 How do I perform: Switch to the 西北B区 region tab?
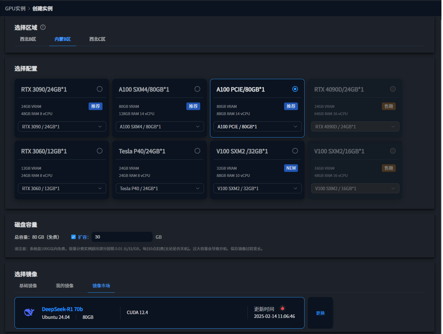click(28, 39)
